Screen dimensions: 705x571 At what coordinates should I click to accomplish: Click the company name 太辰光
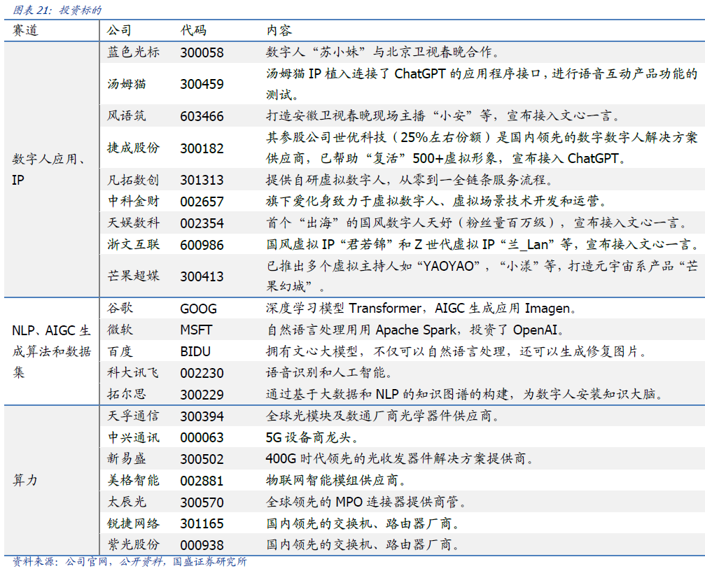pyautogui.click(x=126, y=502)
